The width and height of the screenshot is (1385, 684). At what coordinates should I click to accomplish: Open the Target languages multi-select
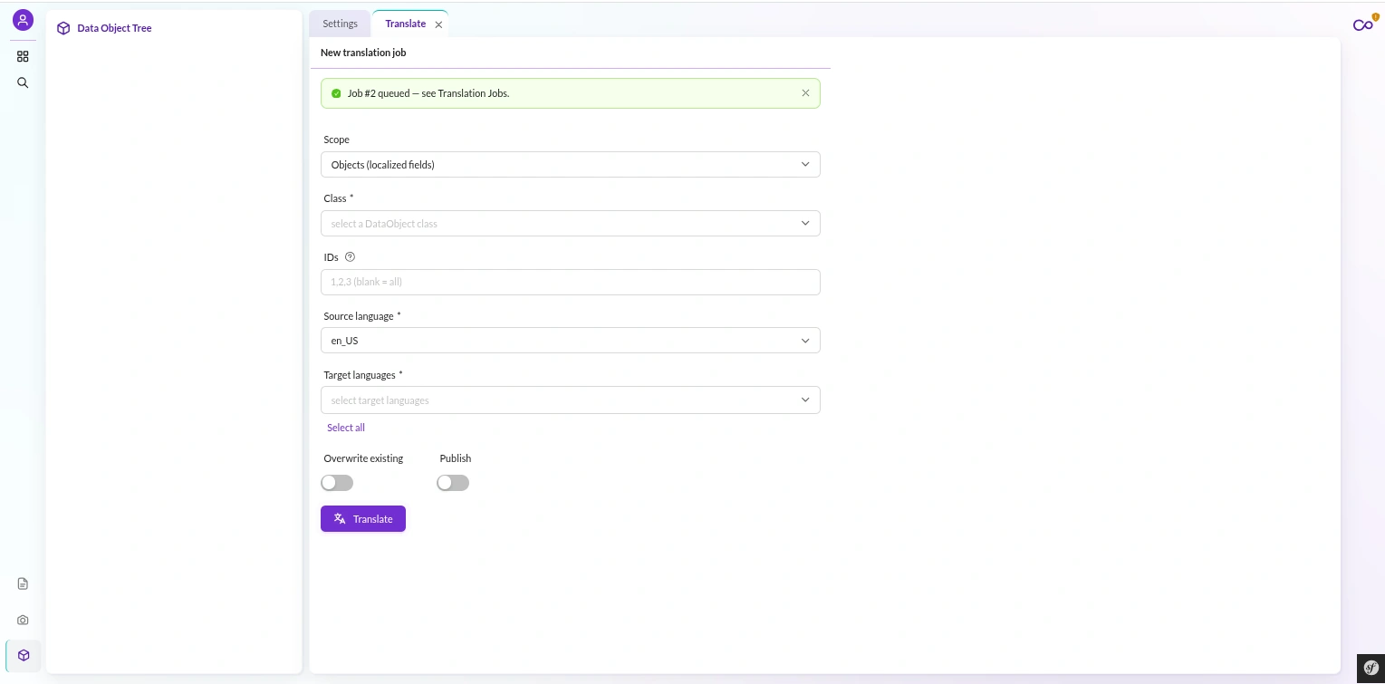coord(571,400)
